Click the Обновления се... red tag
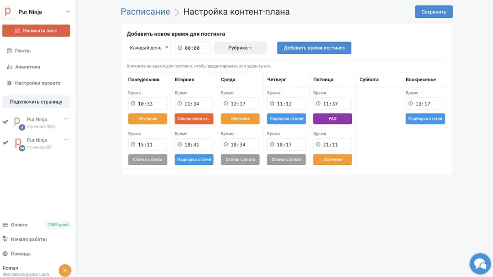Viewport: 493px width, 277px height. point(194,119)
